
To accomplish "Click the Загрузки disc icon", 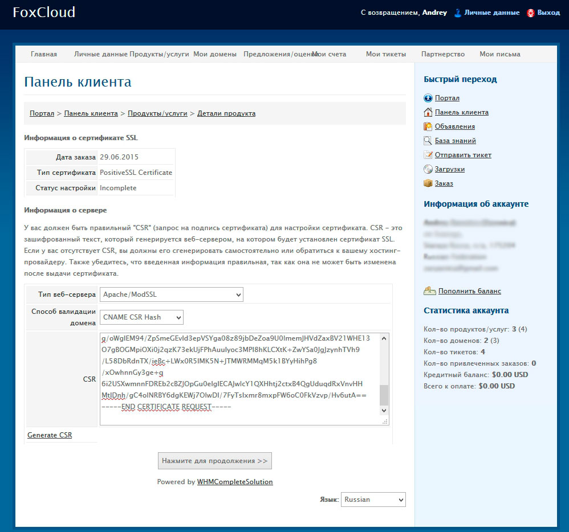I will pyautogui.click(x=428, y=169).
